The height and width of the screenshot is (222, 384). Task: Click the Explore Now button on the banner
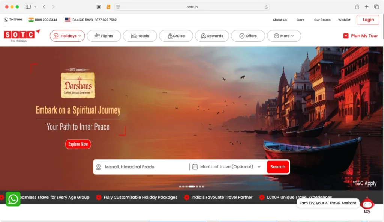(78, 144)
